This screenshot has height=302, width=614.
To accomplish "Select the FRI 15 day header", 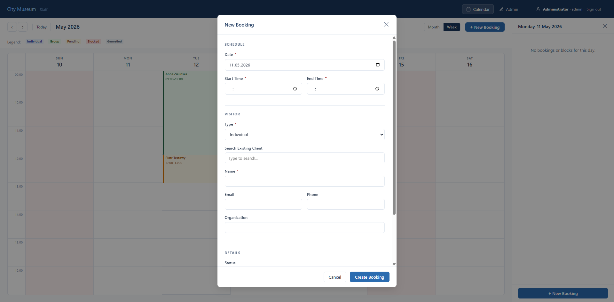I will 401,62.
